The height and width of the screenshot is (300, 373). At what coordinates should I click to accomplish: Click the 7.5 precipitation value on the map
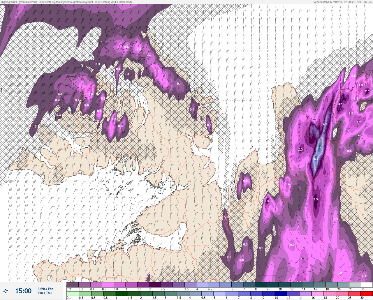tap(319, 148)
